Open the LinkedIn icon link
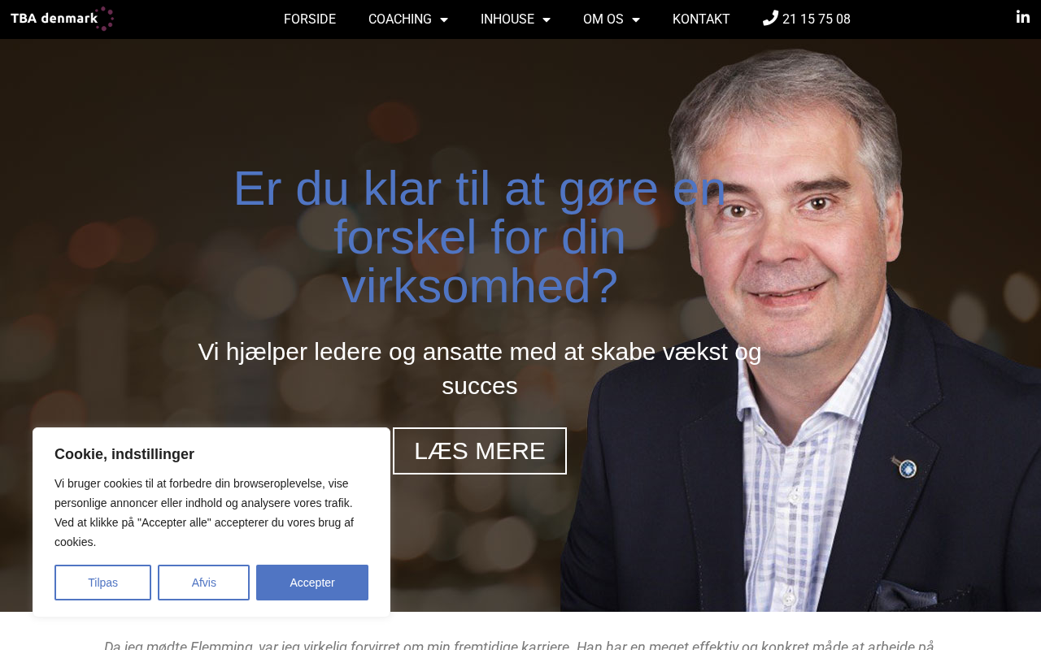Viewport: 1041px width, 650px height. 1023,17
